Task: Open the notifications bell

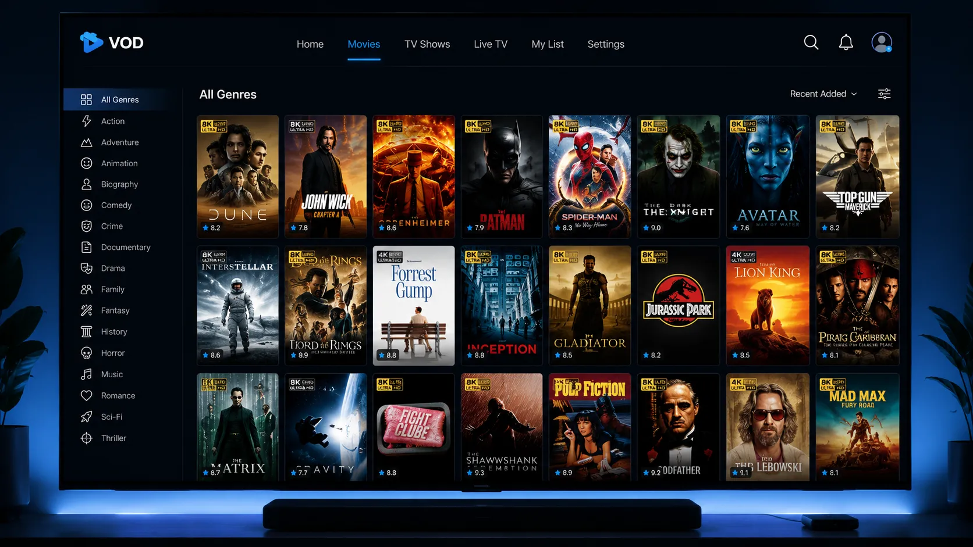Action: click(846, 42)
